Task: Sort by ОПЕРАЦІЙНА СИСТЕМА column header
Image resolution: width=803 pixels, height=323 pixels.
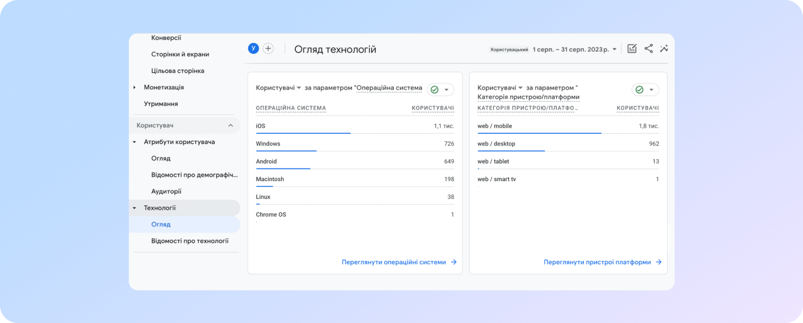Action: pyautogui.click(x=291, y=108)
